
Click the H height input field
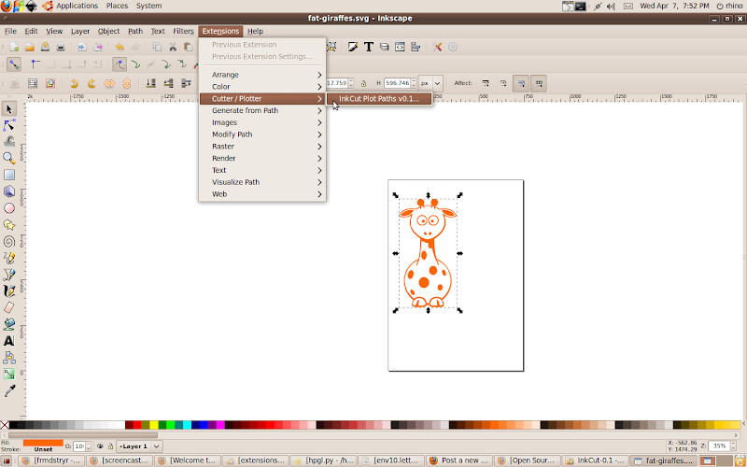click(397, 83)
